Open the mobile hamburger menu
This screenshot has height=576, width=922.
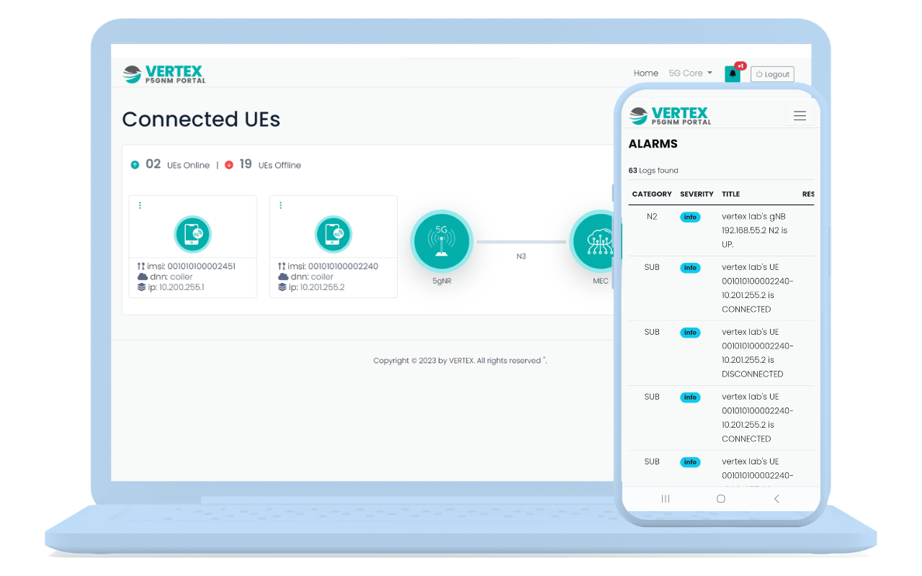(800, 116)
